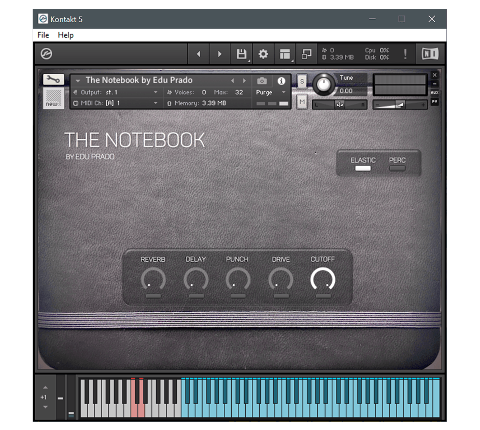Toggle the minimized view icon

click(x=306, y=54)
